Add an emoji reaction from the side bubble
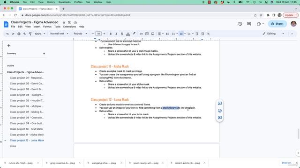The image size is (300, 168). click(x=220, y=111)
